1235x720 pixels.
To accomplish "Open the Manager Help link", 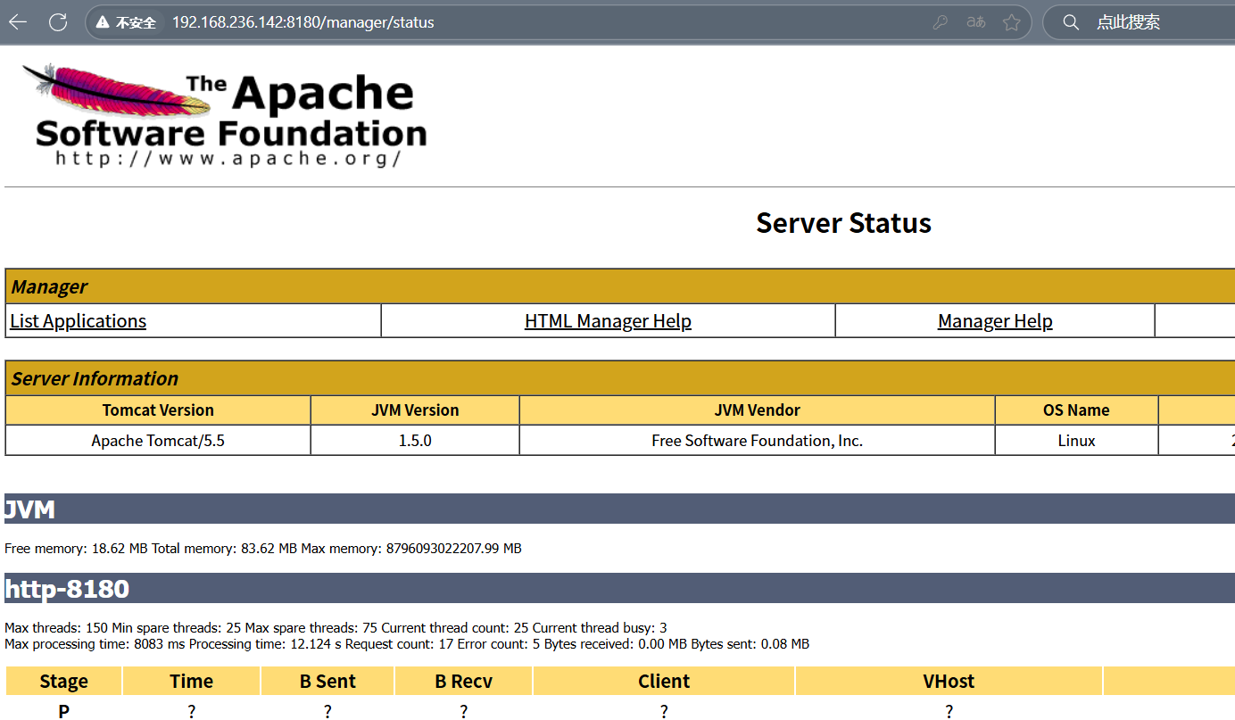I will (995, 321).
